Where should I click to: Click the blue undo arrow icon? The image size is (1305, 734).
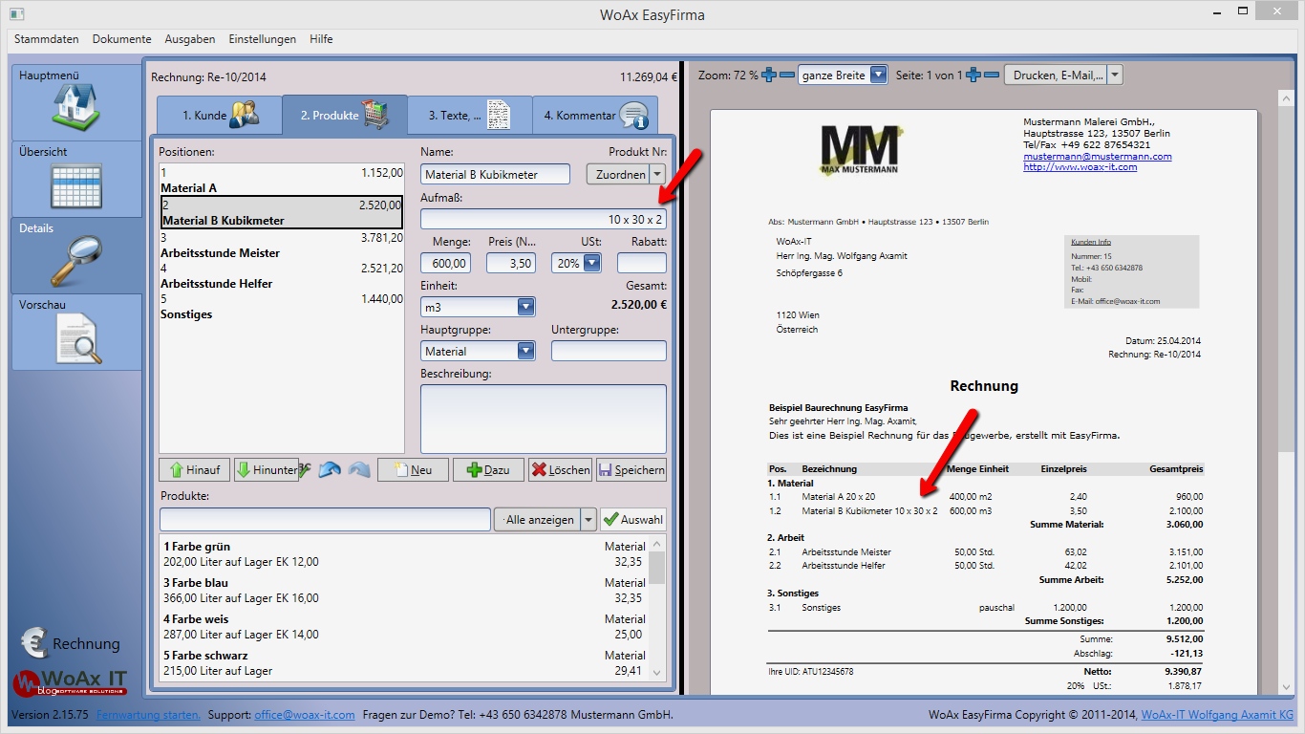pyautogui.click(x=331, y=469)
